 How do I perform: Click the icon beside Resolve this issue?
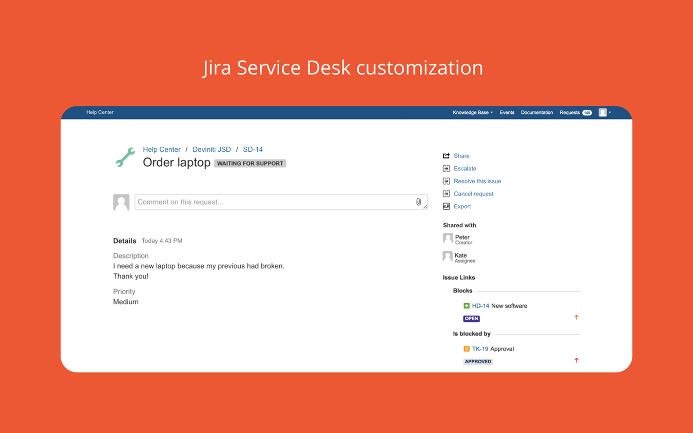pyautogui.click(x=446, y=181)
